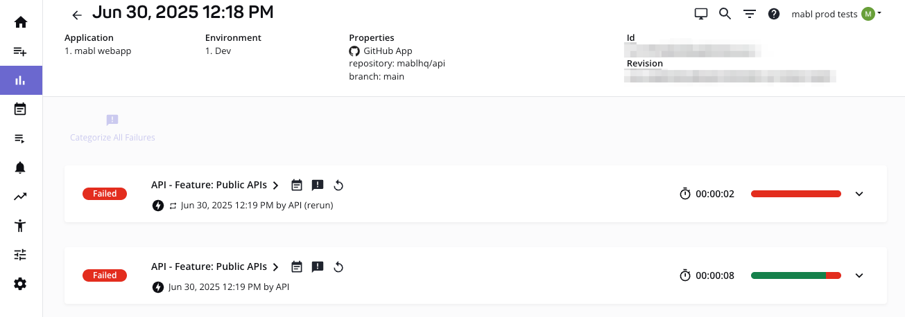905x317 pixels.
Task: Click the back arrow beside the date
Action: click(x=77, y=15)
